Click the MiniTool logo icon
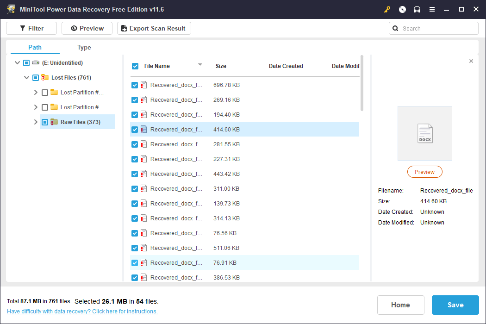Image resolution: width=486 pixels, height=324 pixels. (11, 9)
